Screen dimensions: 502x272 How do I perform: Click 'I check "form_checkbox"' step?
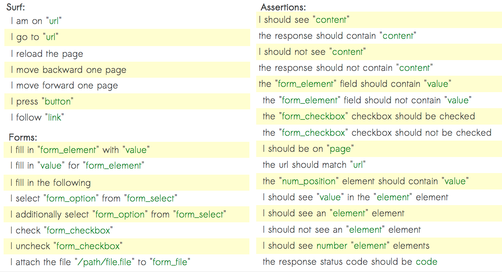[62, 230]
